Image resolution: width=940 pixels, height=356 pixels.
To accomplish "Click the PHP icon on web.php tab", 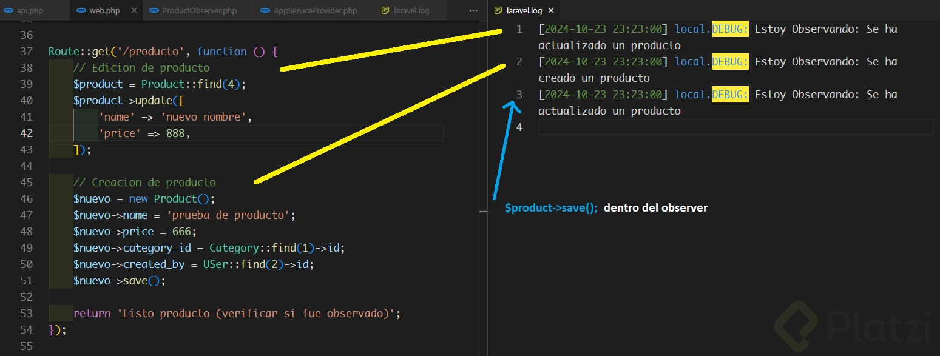I will [x=81, y=11].
